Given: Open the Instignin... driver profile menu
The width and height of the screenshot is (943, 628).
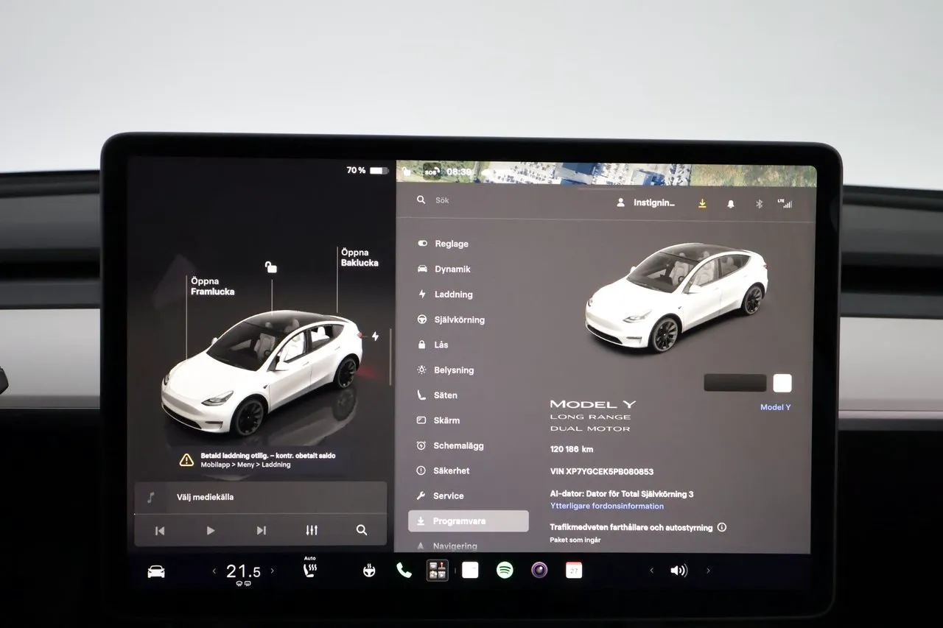Looking at the screenshot, I should point(646,202).
